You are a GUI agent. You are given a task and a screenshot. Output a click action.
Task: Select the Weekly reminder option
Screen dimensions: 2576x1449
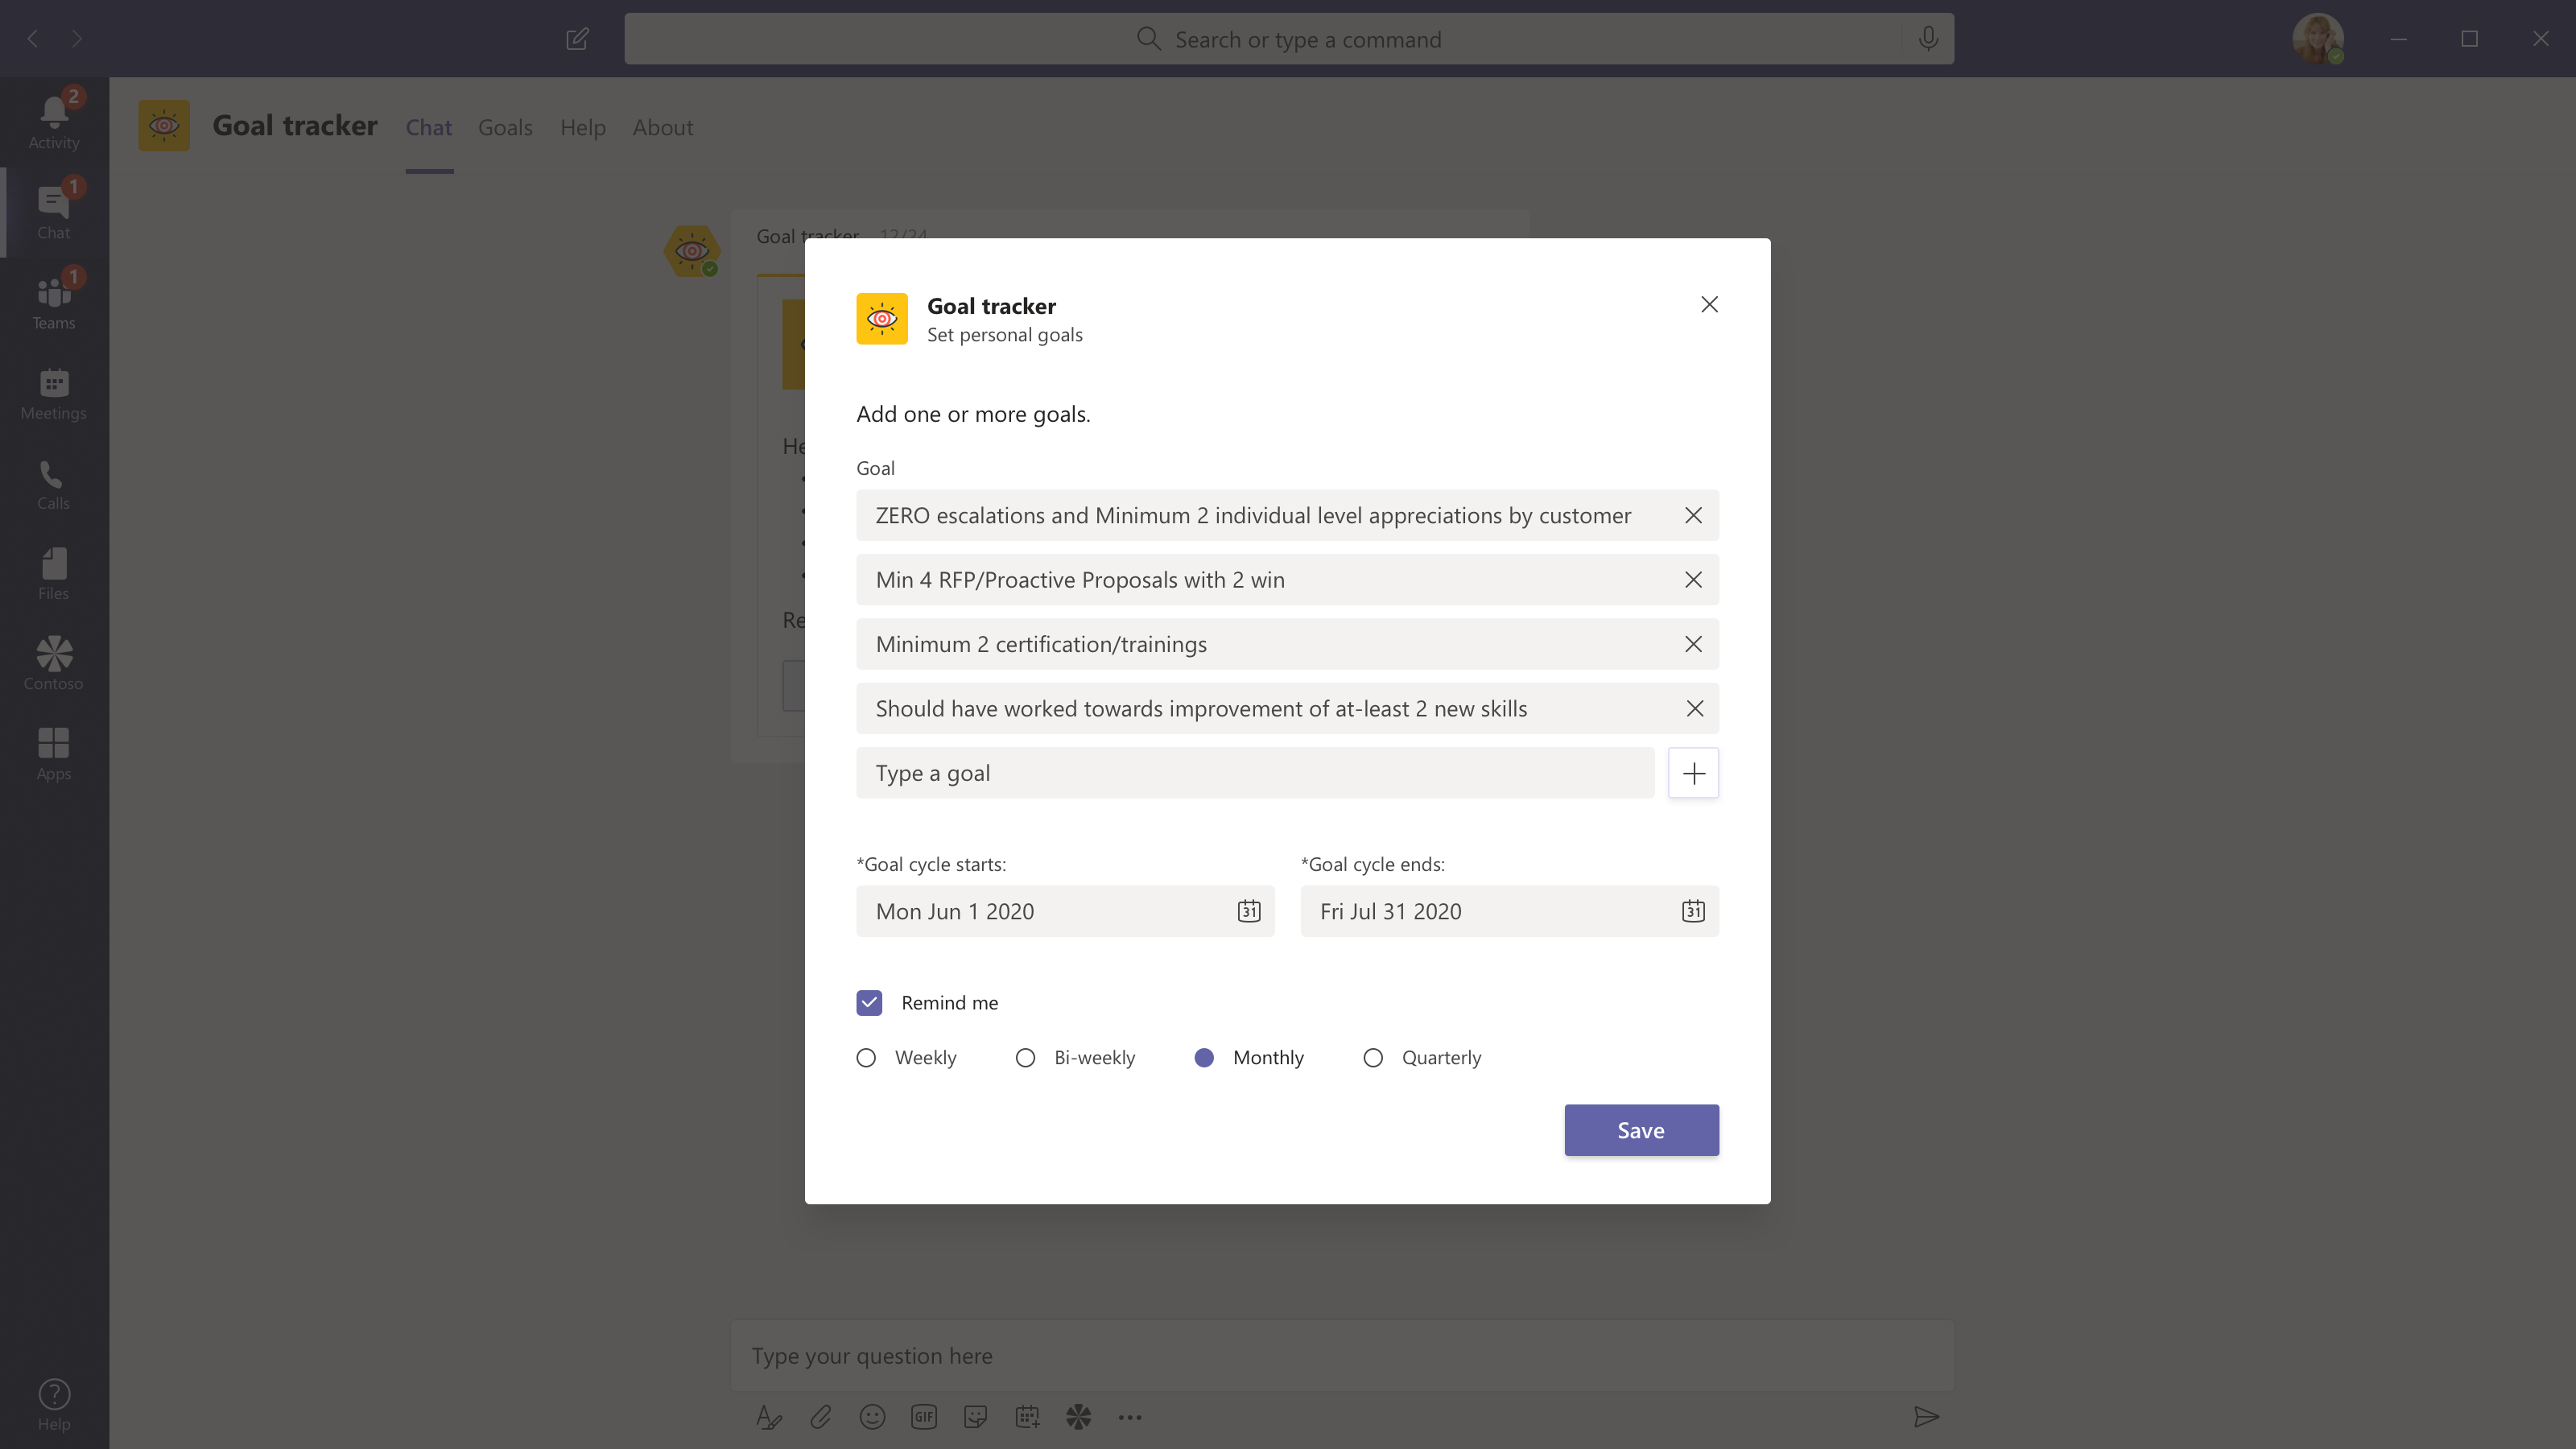866,1058
